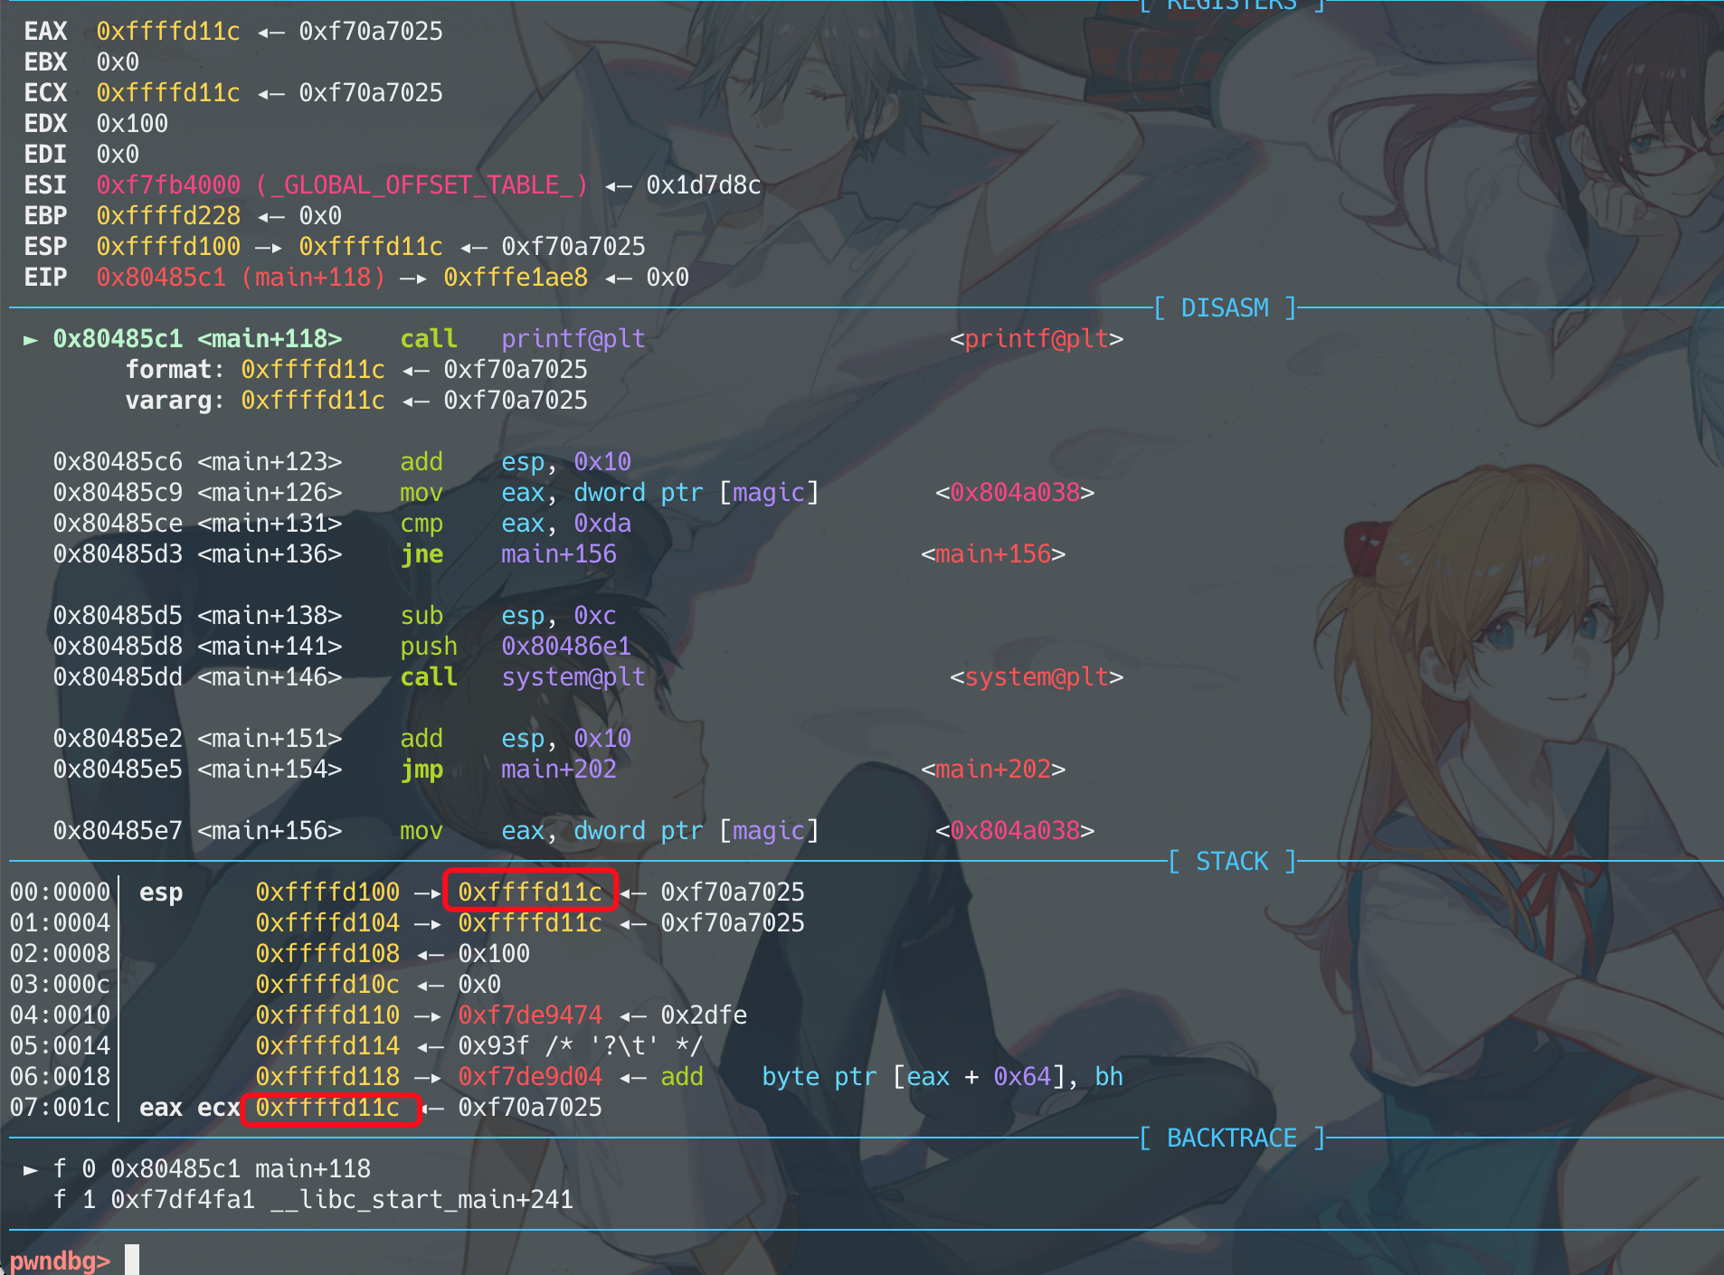Click the EIP register value 0x80485c1

pos(161,278)
